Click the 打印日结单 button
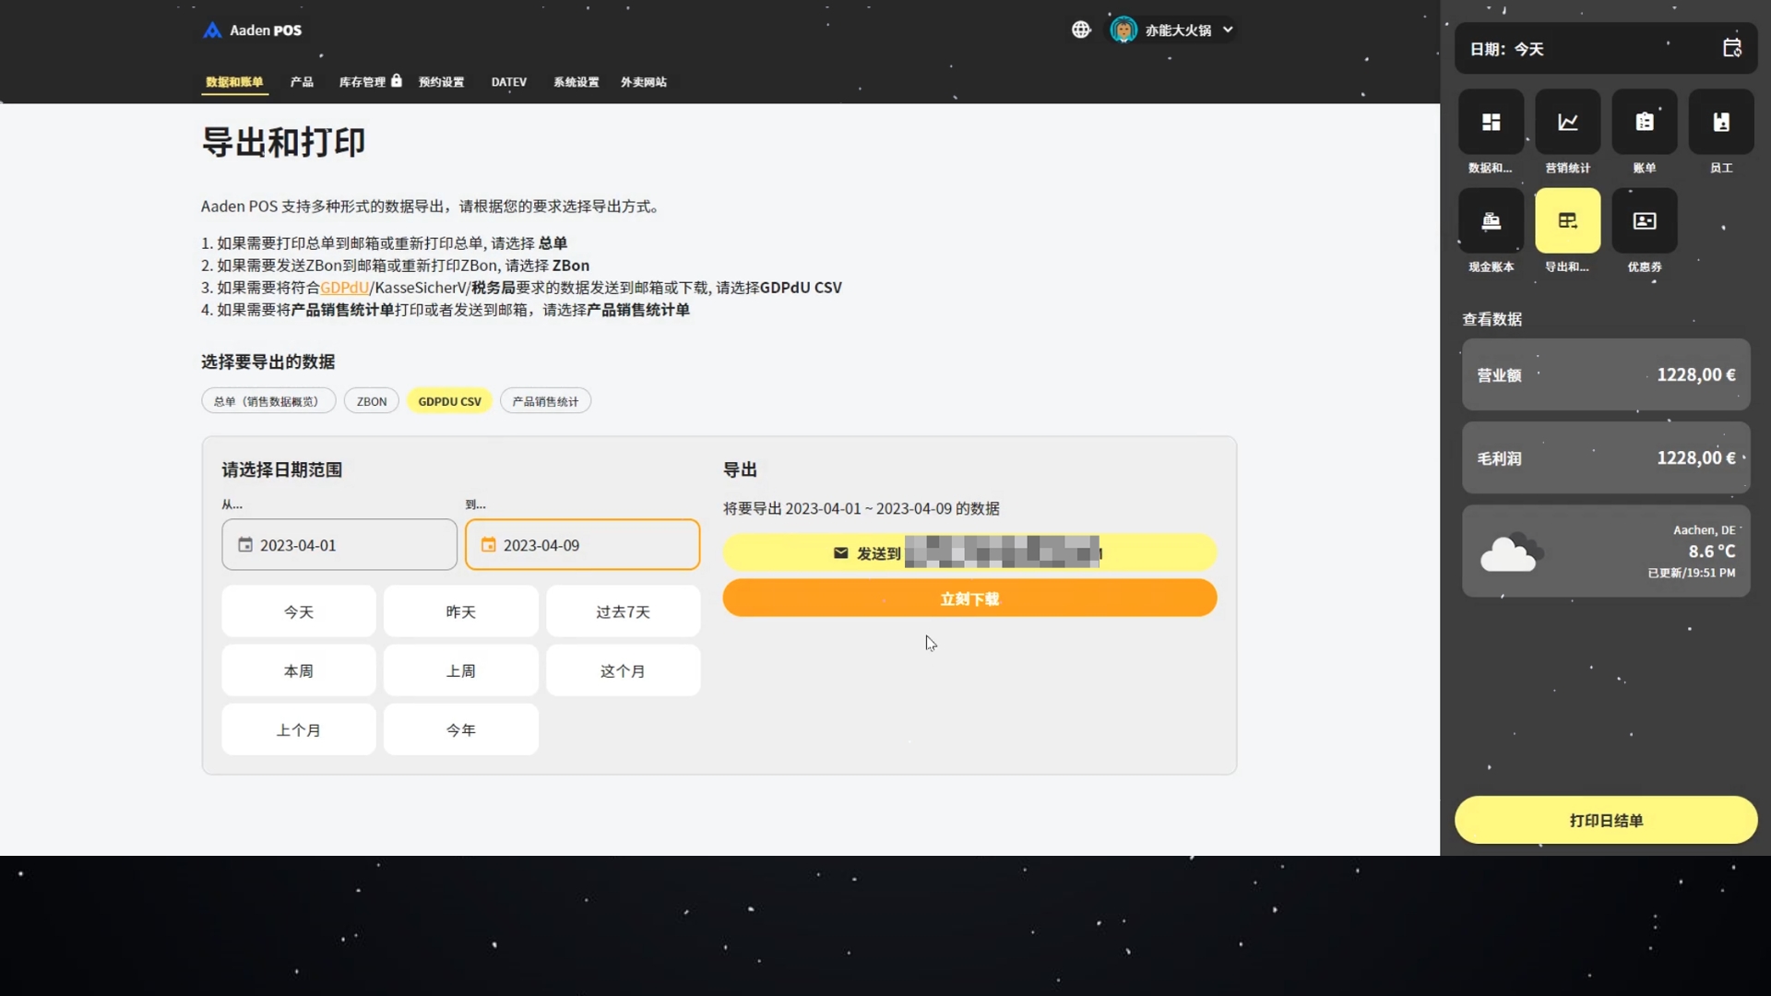This screenshot has width=1771, height=996. [1605, 820]
